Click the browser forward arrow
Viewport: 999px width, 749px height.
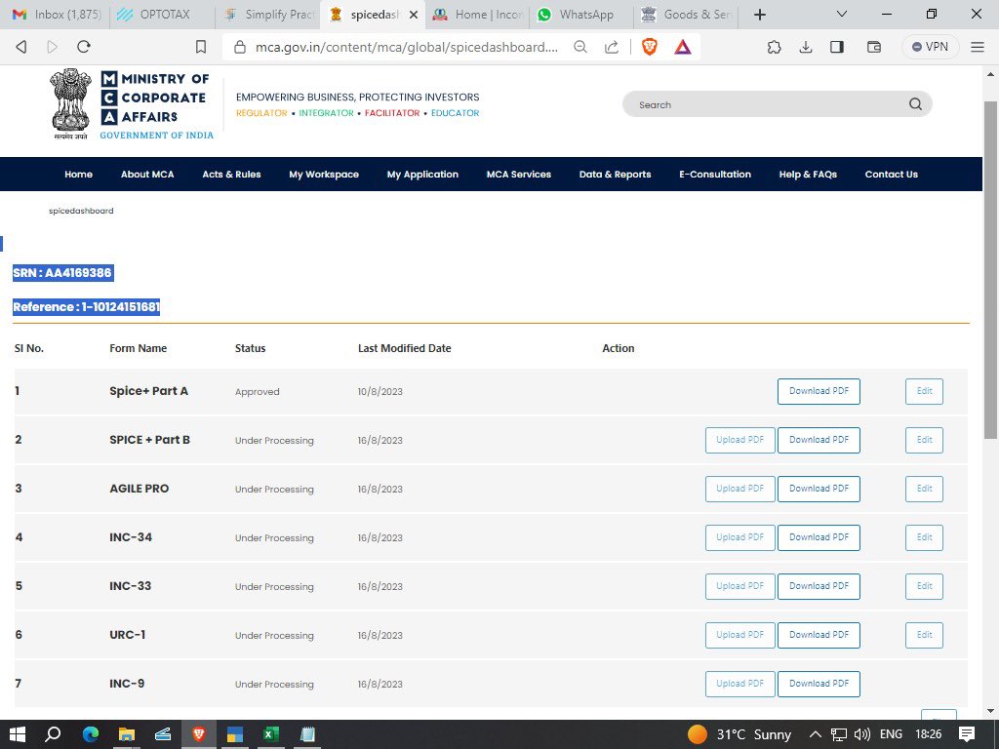[53, 47]
